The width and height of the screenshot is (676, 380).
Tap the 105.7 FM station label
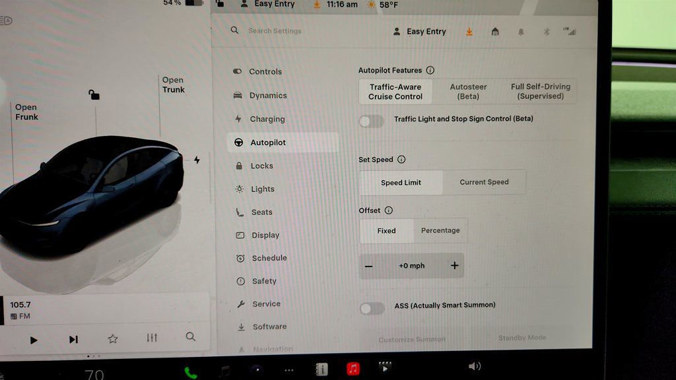pos(20,310)
